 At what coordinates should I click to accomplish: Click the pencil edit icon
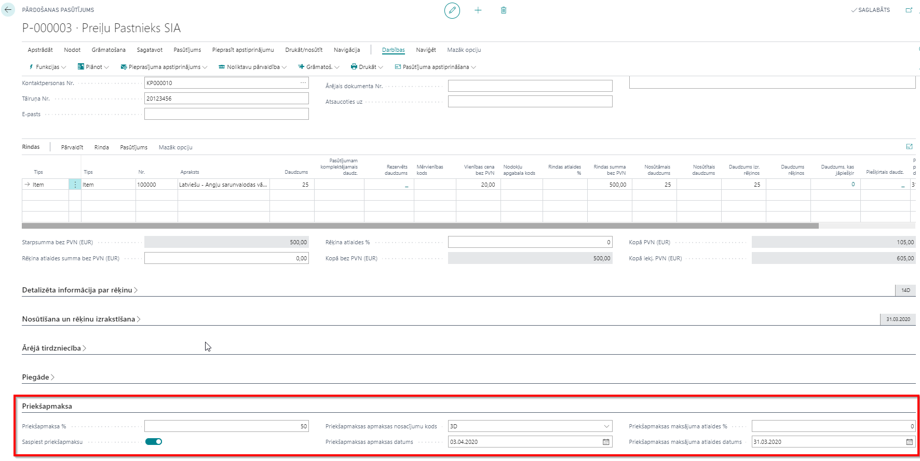pos(452,10)
